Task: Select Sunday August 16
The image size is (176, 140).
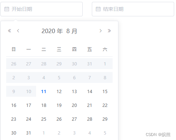Action: tap(13, 105)
